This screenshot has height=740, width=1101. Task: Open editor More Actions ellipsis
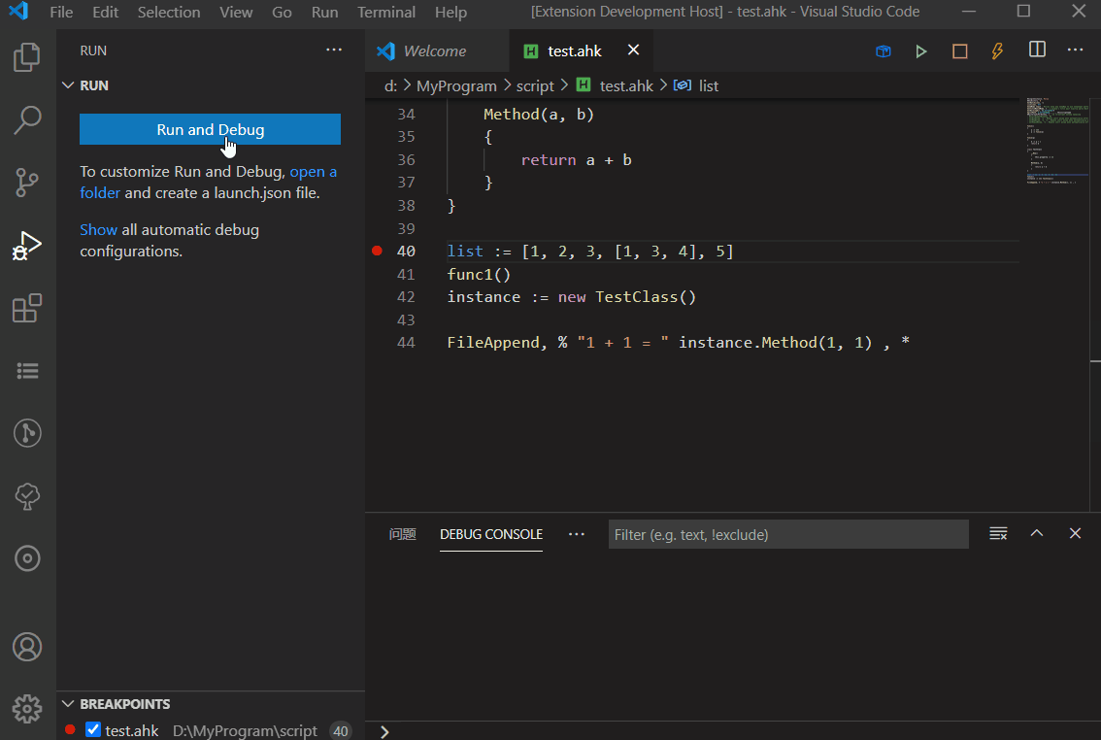[x=1075, y=50]
